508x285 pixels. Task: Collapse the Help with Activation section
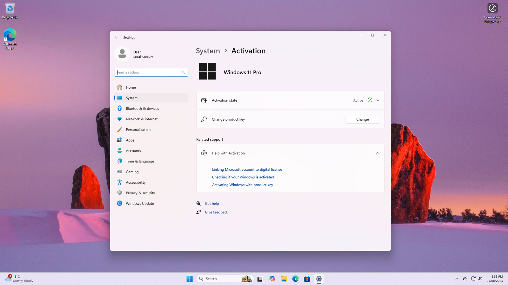click(378, 153)
